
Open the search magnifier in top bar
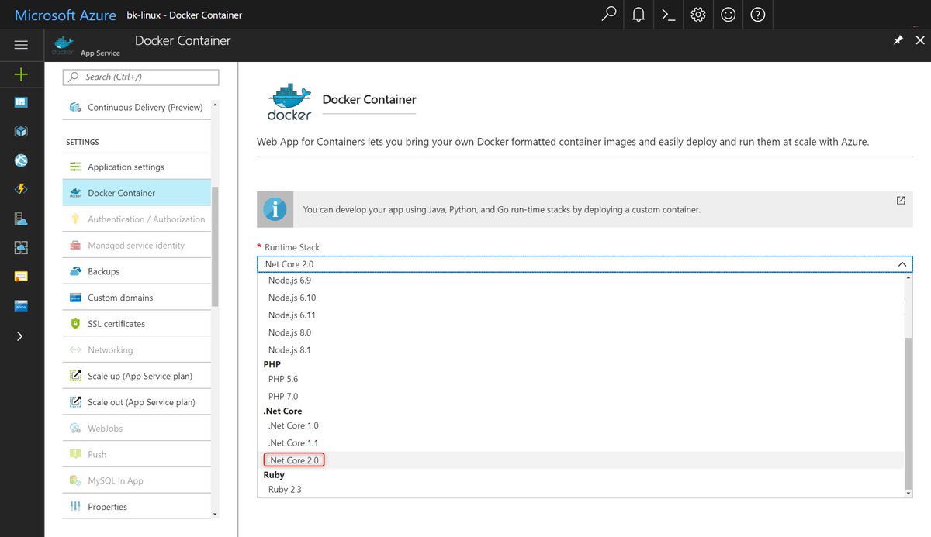(x=609, y=14)
